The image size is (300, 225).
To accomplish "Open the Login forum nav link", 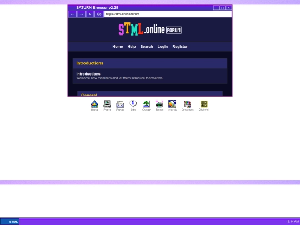I will click(163, 47).
